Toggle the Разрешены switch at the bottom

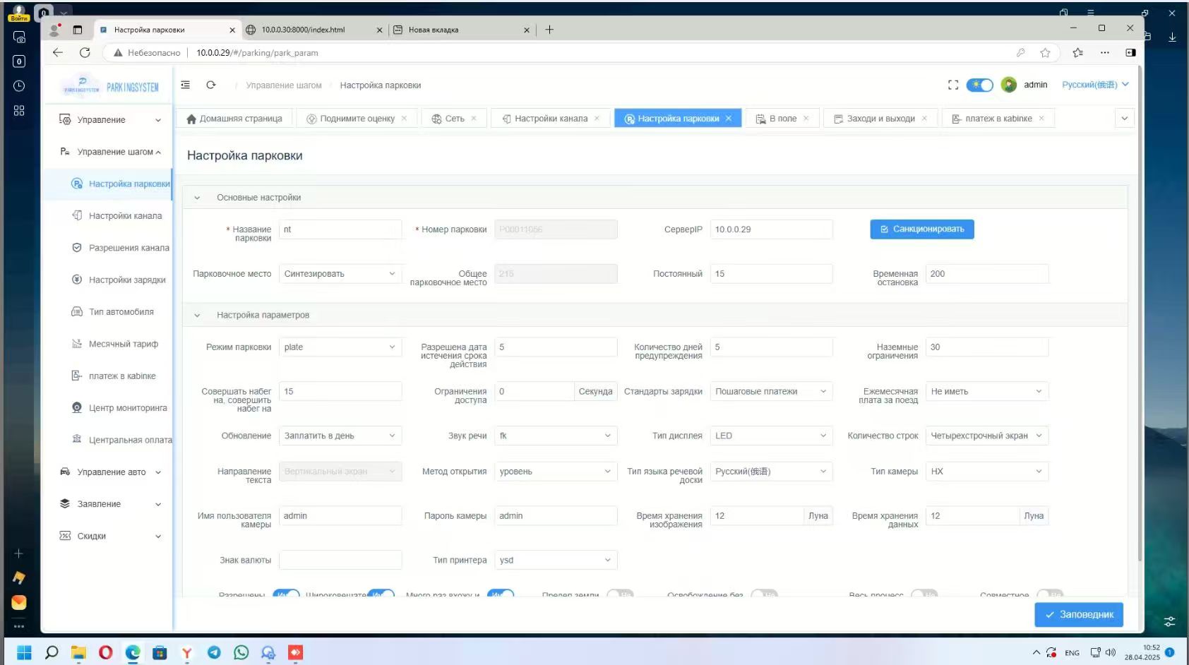click(286, 594)
